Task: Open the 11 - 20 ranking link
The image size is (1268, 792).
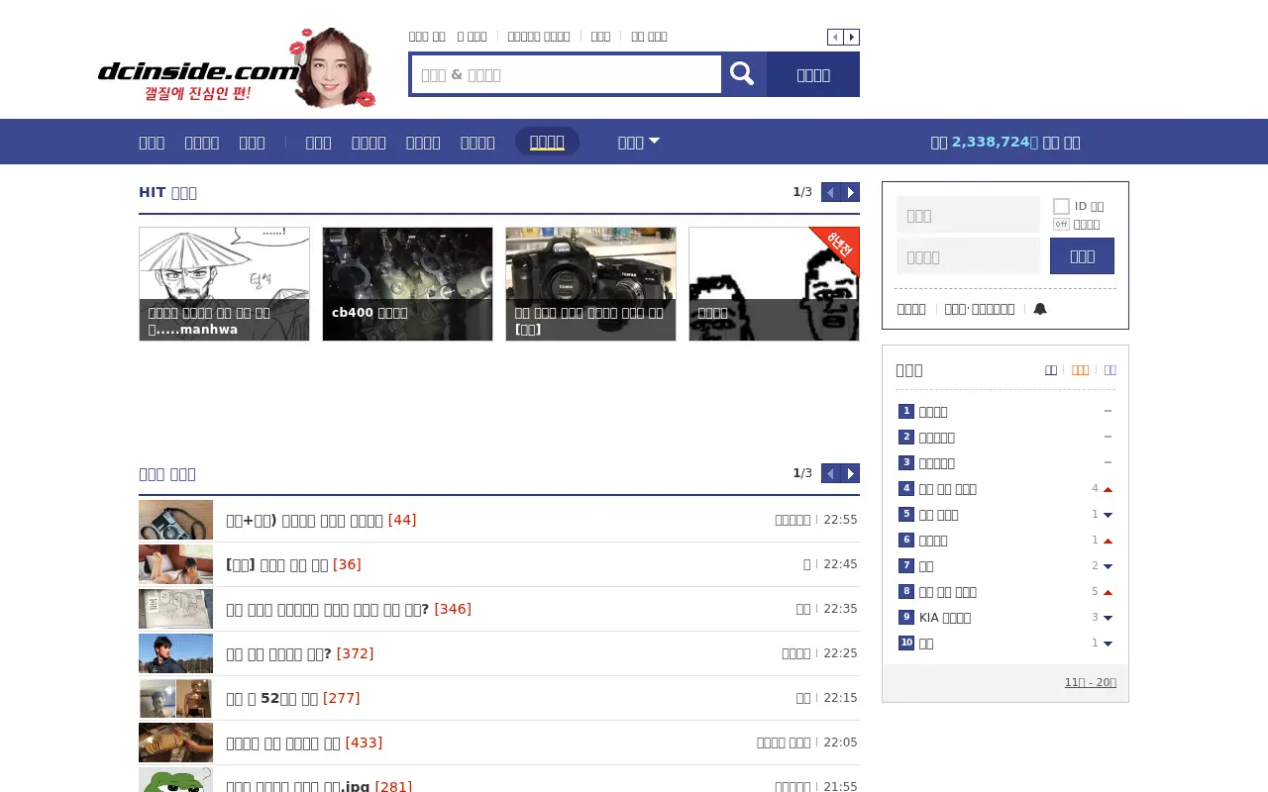Action: coord(1091,682)
